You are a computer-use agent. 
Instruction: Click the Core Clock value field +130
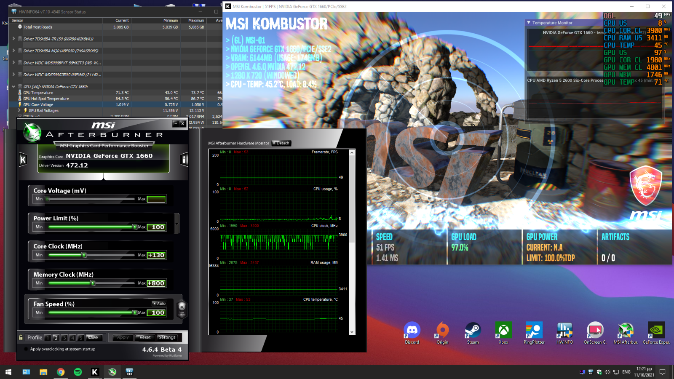(x=156, y=255)
